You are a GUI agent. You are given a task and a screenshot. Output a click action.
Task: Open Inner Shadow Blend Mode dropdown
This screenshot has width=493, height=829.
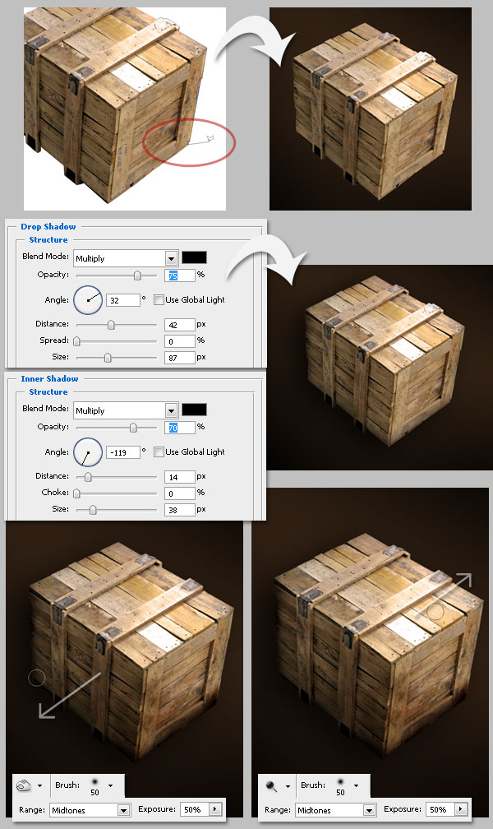(x=125, y=410)
